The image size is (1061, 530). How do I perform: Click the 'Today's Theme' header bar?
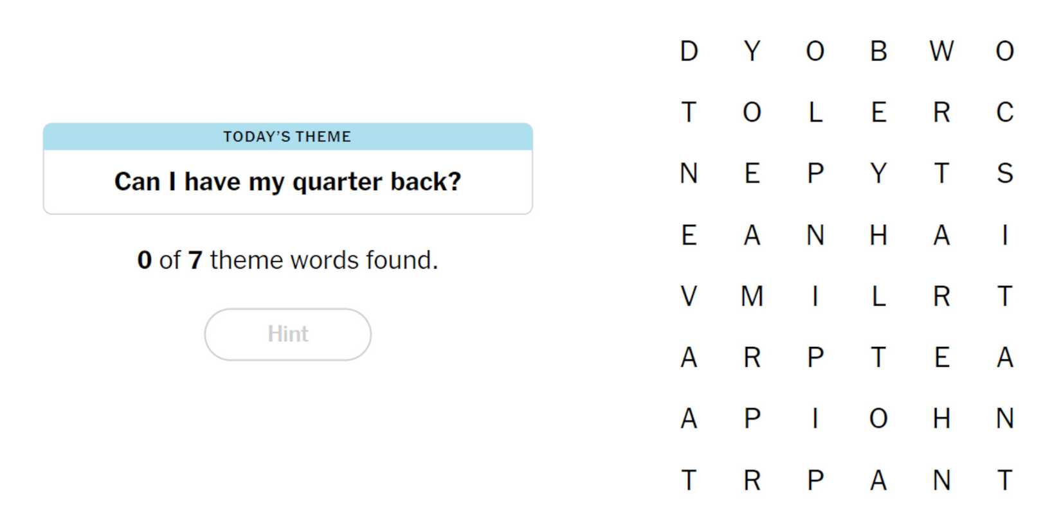pos(287,136)
